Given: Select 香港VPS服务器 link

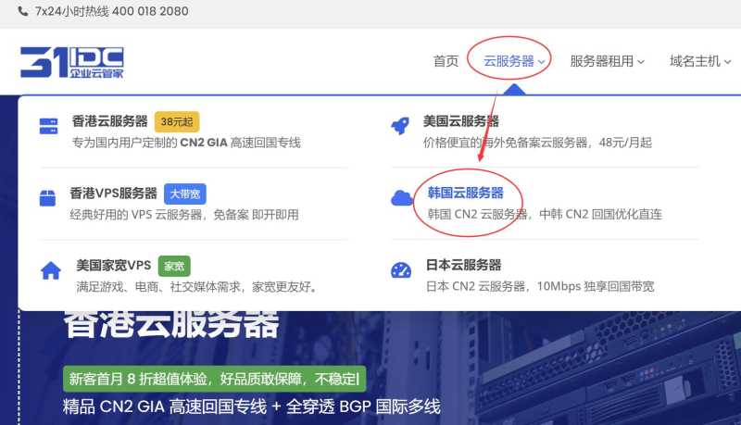Looking at the screenshot, I should [113, 194].
